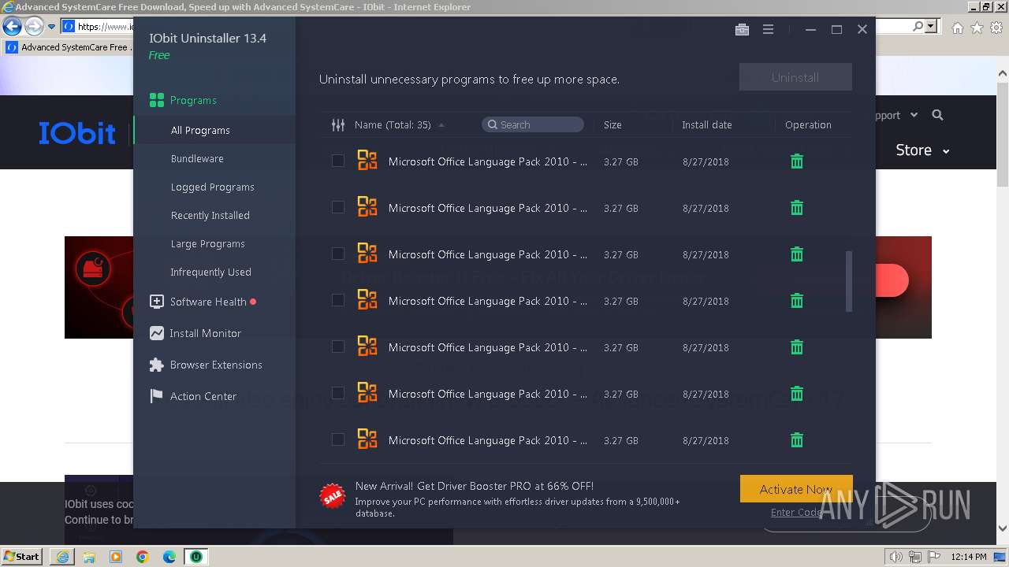This screenshot has width=1009, height=567.
Task: Open the Programs section in the sidebar
Action: click(183, 100)
